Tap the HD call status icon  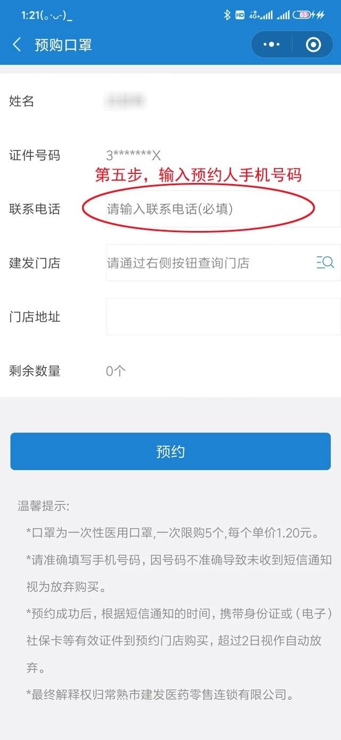click(x=240, y=15)
